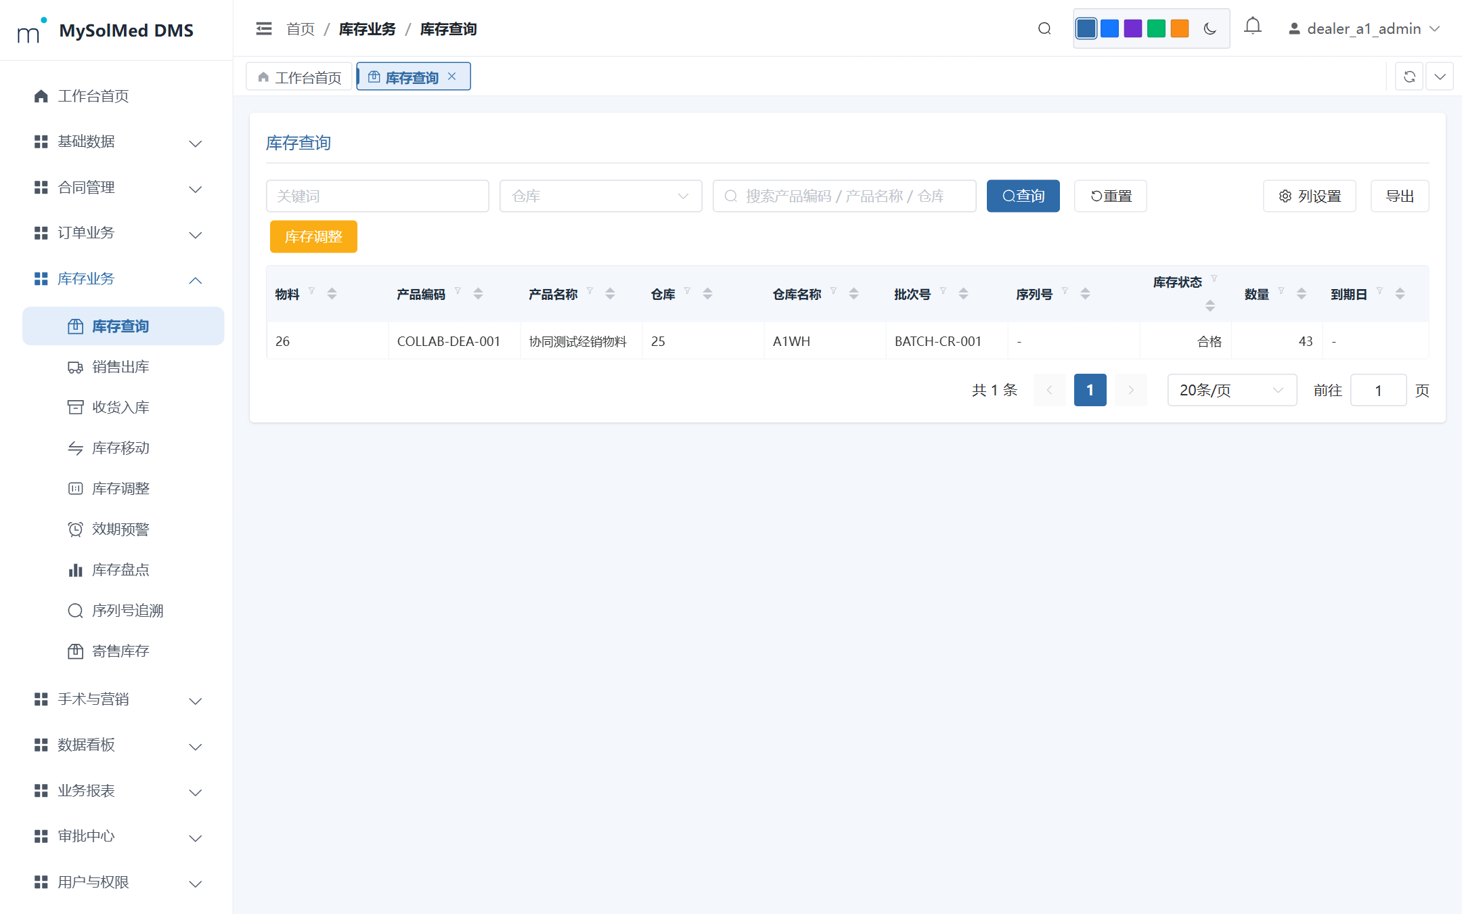Pick the dark blue theme swatch

tap(1086, 28)
